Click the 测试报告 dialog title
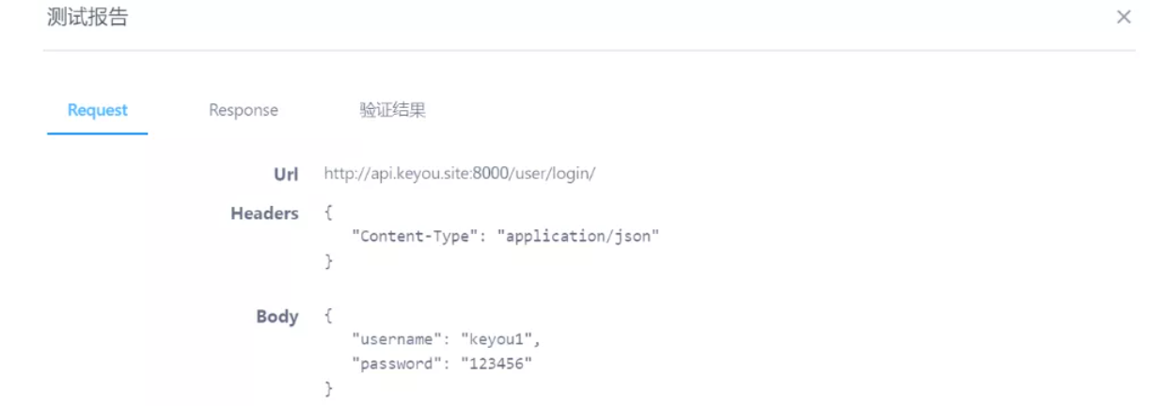1150x406 pixels. tap(87, 18)
